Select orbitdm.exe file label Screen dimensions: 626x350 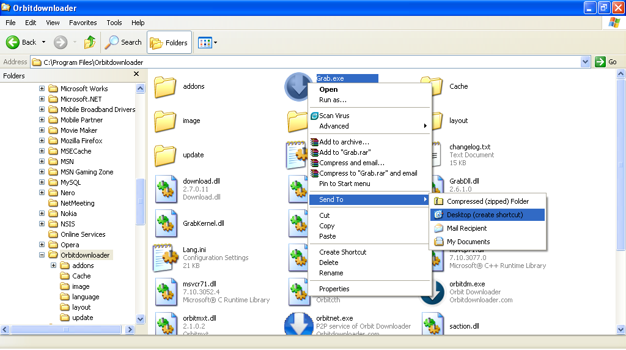coord(467,284)
